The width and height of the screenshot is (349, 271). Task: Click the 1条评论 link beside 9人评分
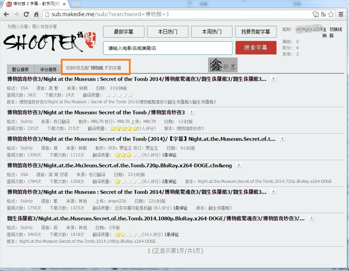coord(169,155)
